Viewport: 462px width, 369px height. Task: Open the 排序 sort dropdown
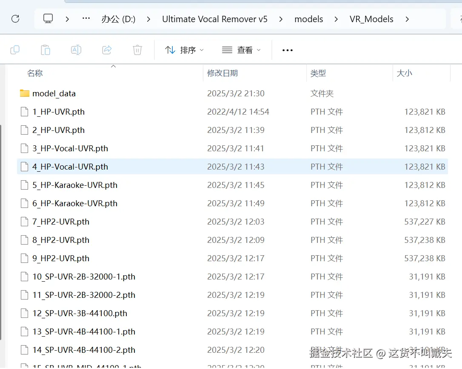coord(184,50)
